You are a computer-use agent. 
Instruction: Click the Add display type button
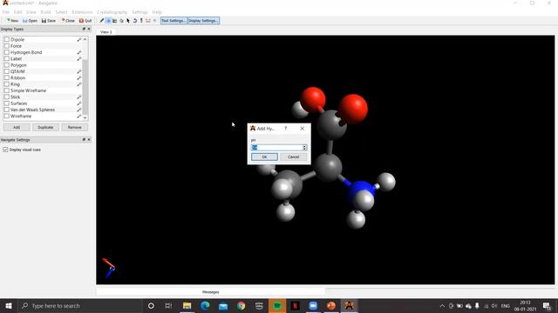17,128
